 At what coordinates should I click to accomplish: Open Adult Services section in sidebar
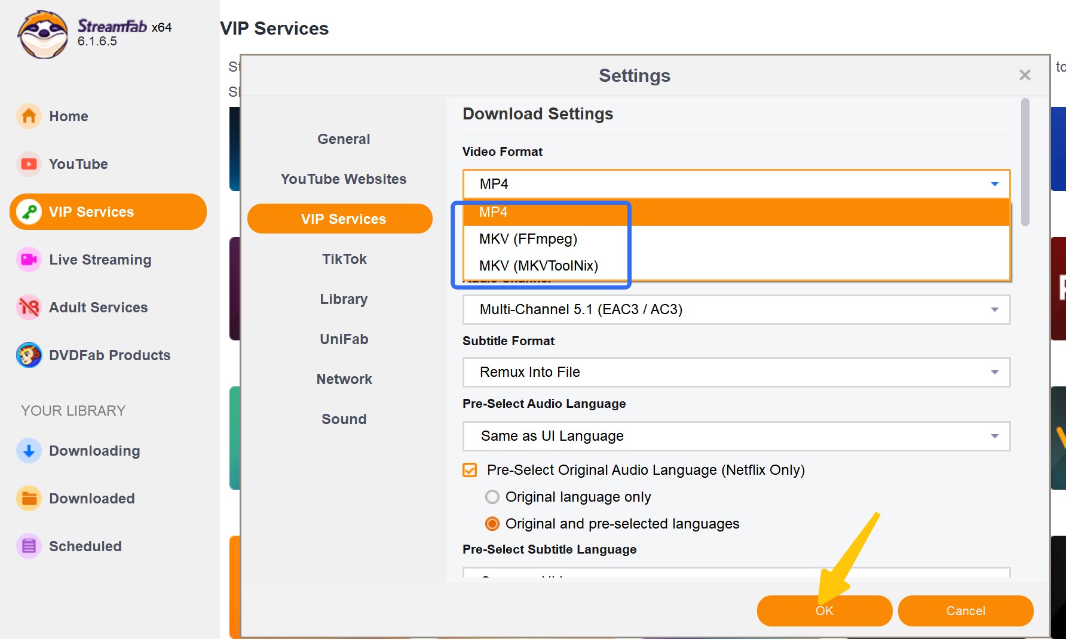tap(99, 308)
